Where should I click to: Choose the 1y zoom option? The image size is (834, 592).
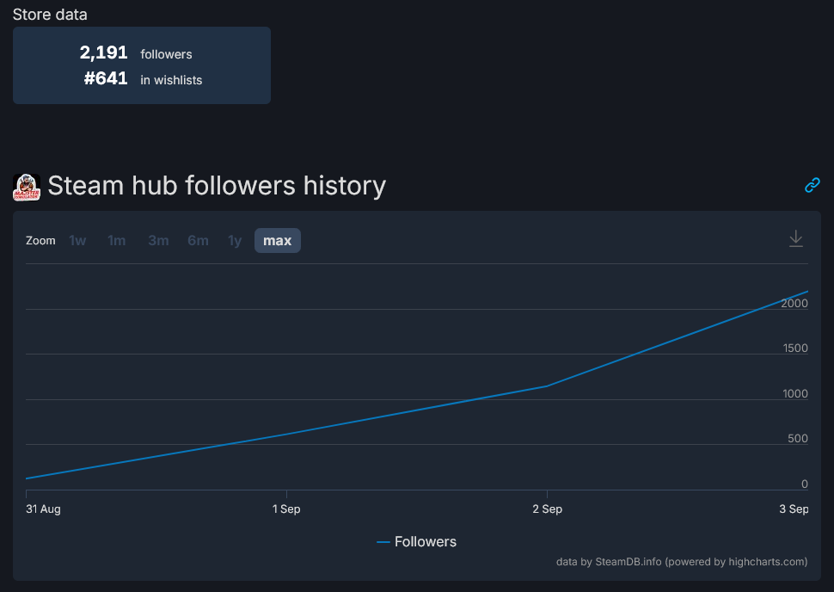click(x=235, y=241)
